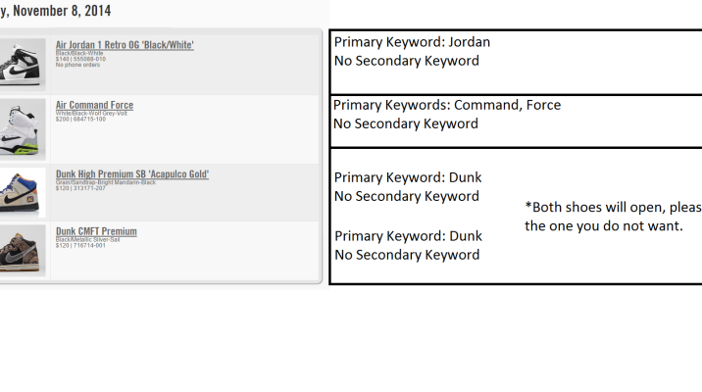
Task: Click the 'Primary Keyword: Jordan' text
Action: click(x=412, y=42)
